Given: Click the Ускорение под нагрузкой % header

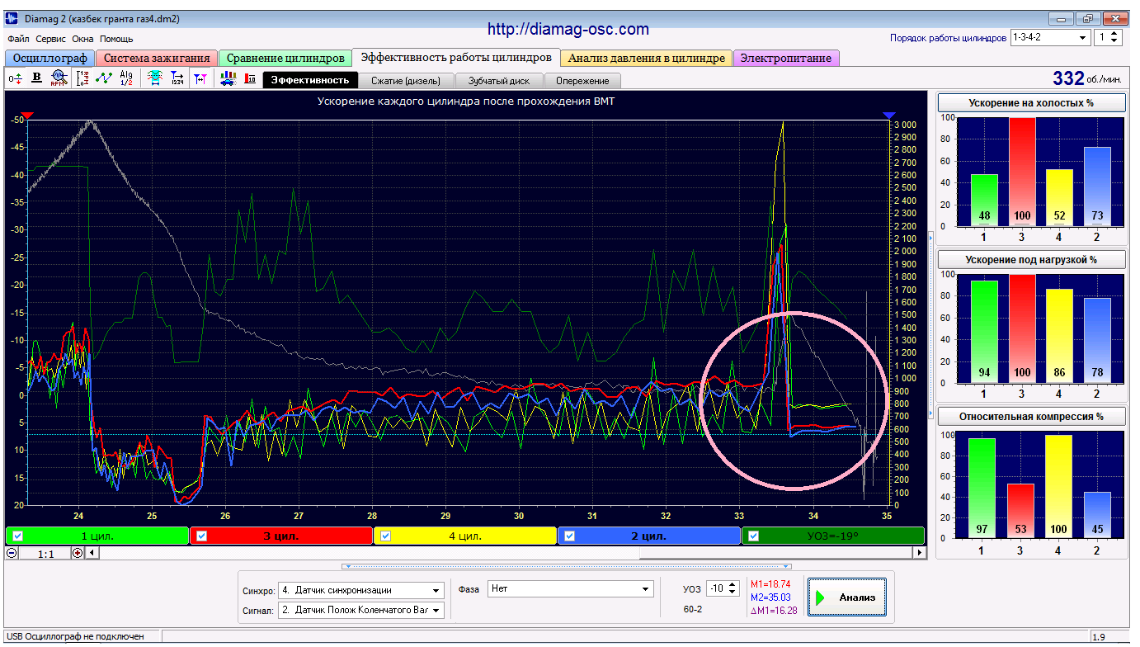Looking at the screenshot, I should (x=1031, y=260).
